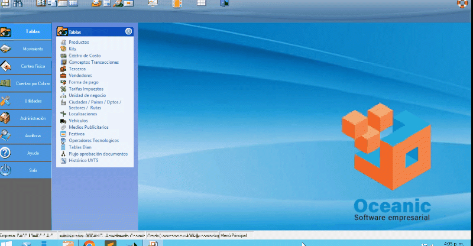Screen dimensions: 473x246
Task: Click the Salir power icon
Action: coord(6,170)
